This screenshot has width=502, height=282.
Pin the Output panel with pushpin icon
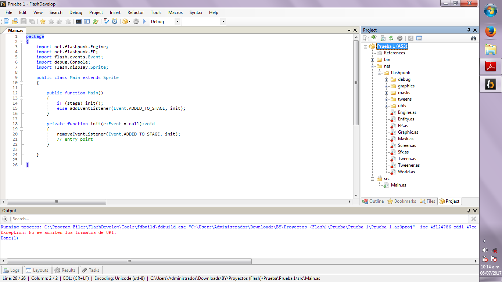(x=469, y=211)
